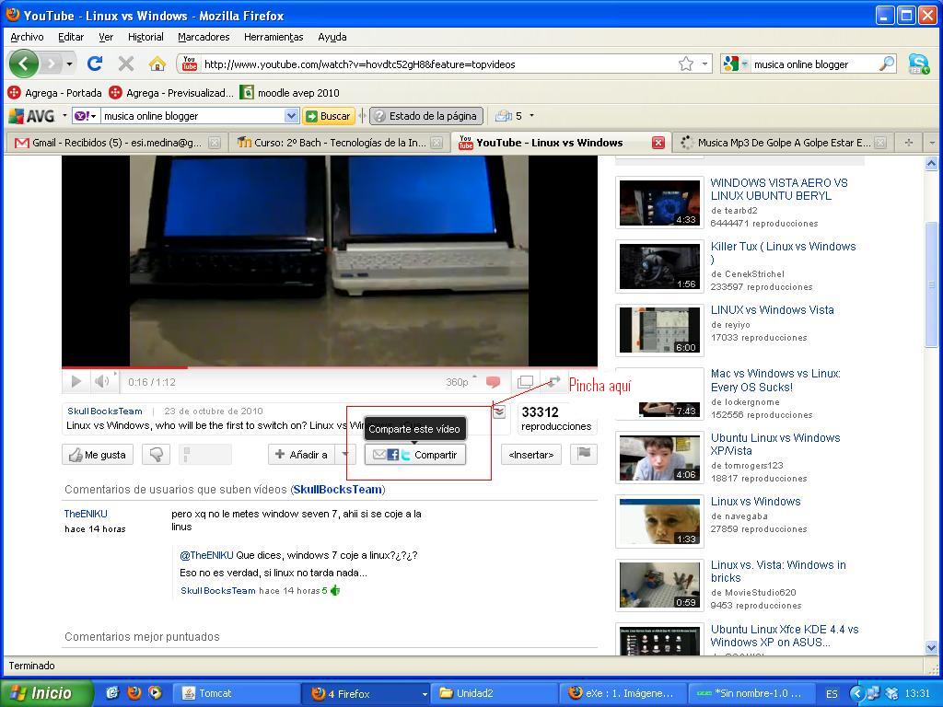Open the URL bar history dropdown
The height and width of the screenshot is (707, 943).
pyautogui.click(x=704, y=64)
